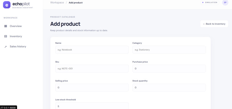232x109 pixels.
Task: Click the echopilot brand name text
Action: pos(21,4)
